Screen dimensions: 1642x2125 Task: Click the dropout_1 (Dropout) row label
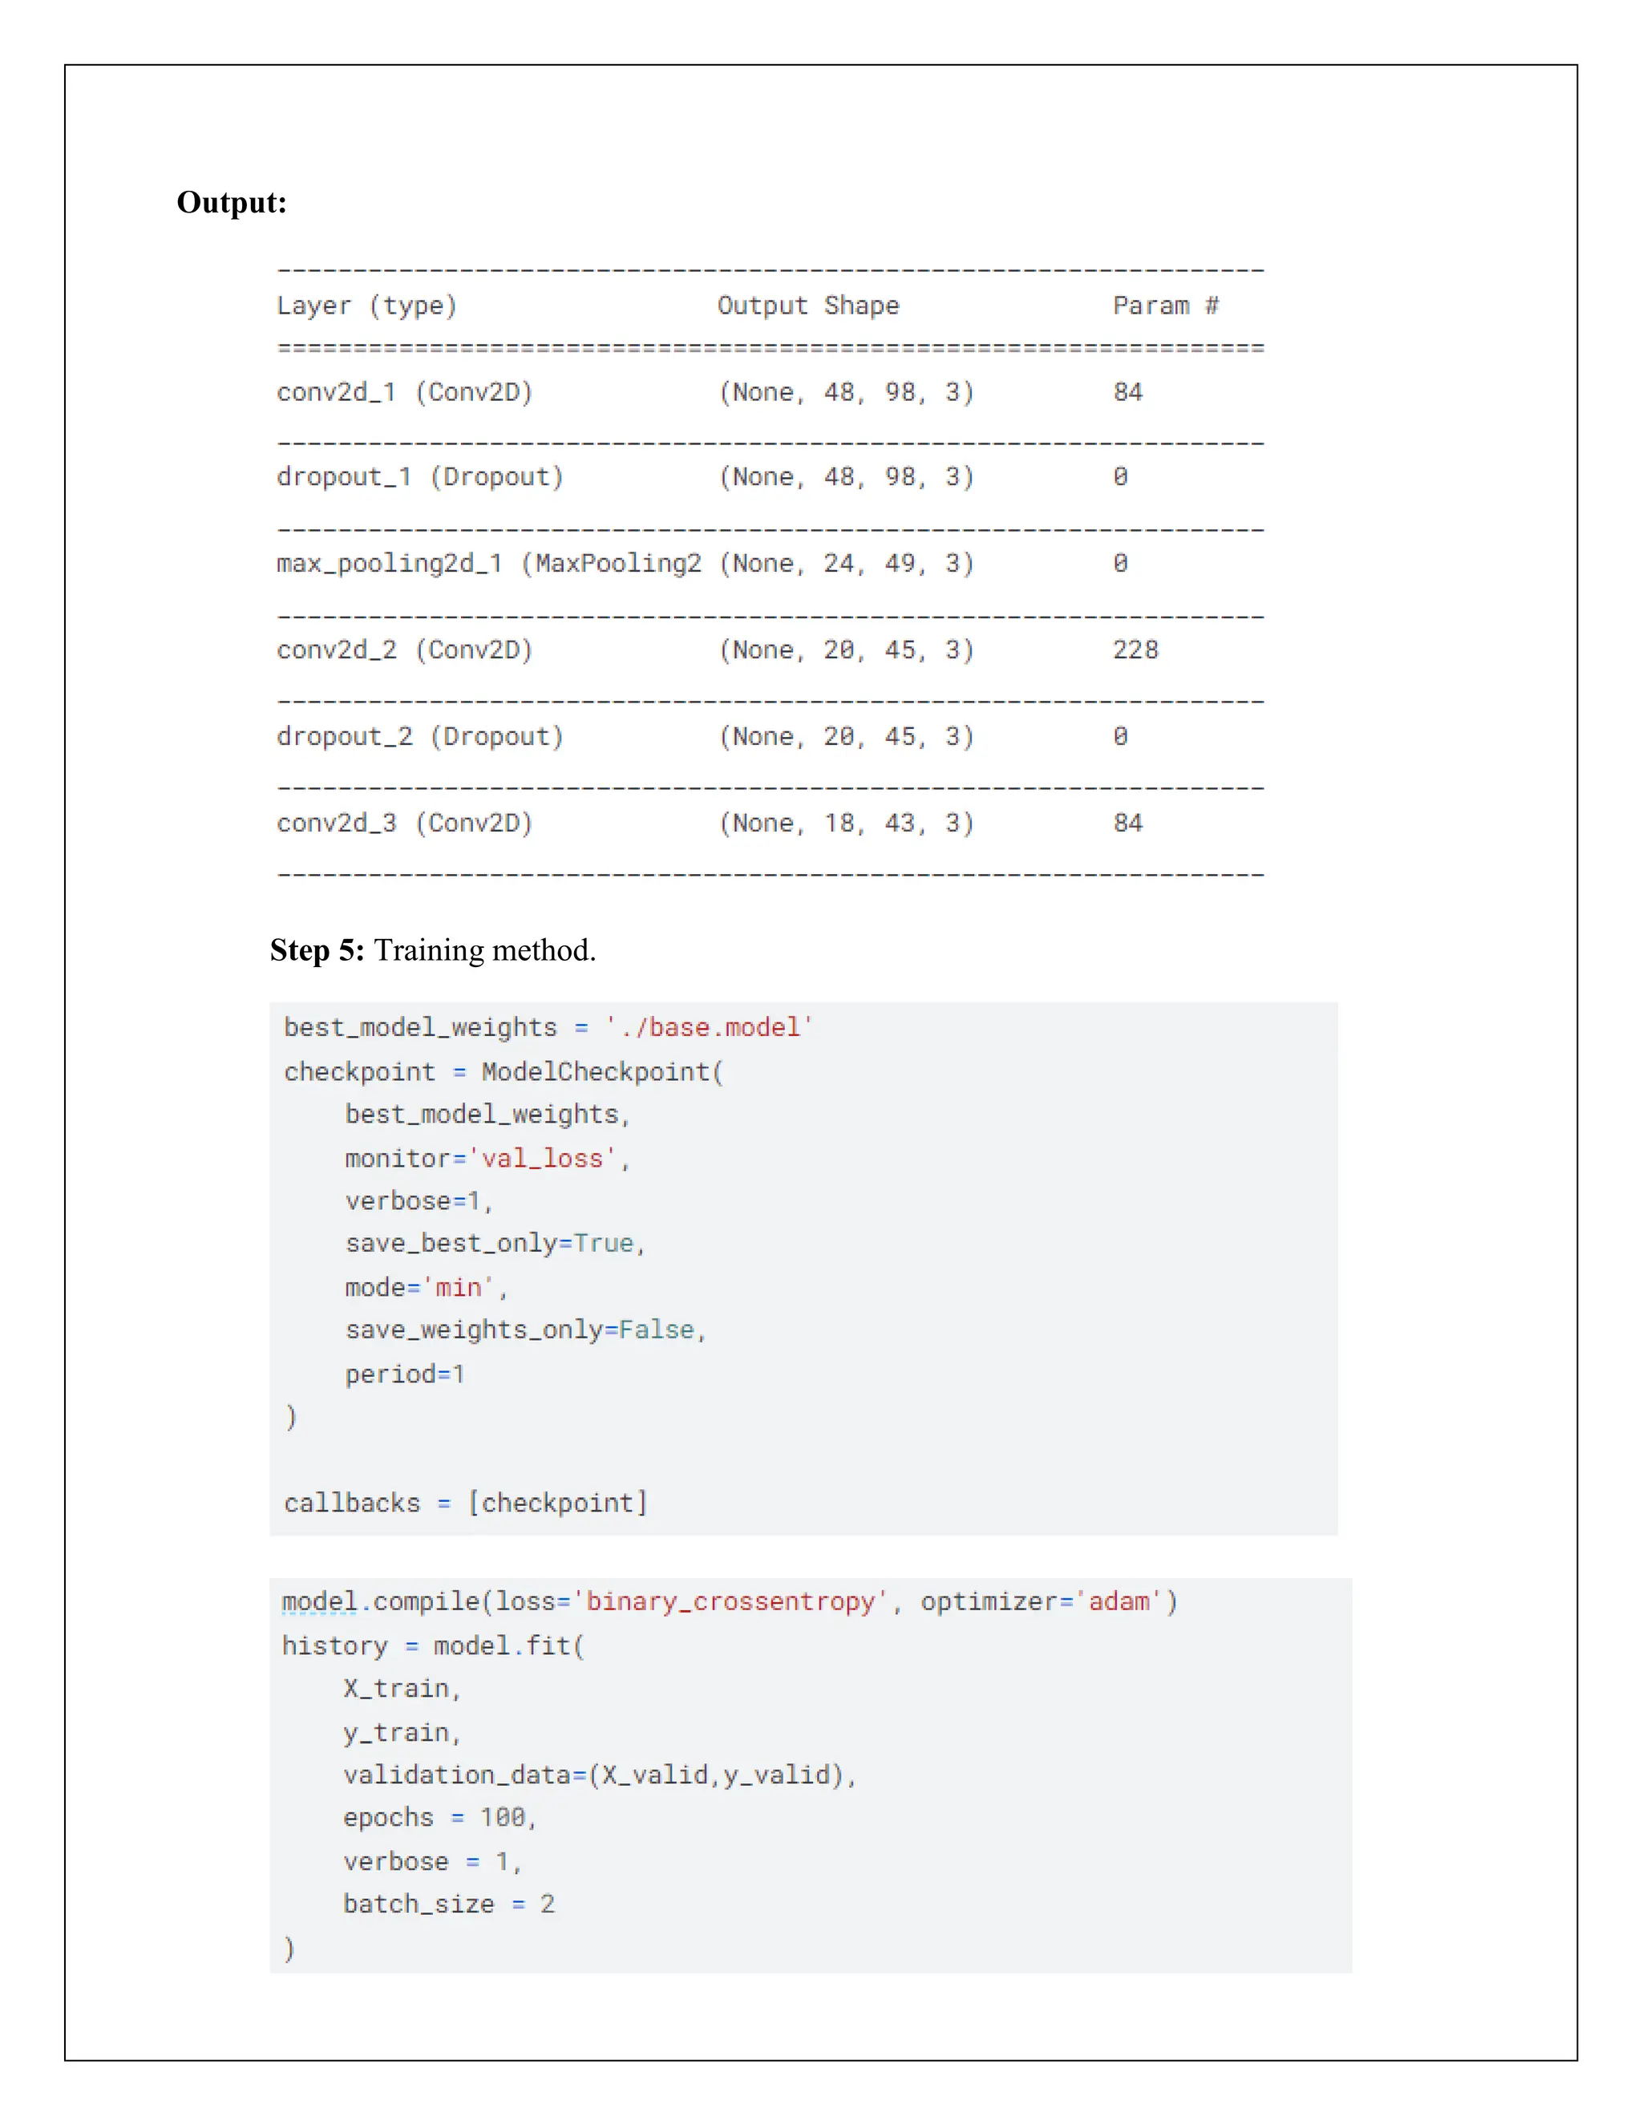pos(419,477)
